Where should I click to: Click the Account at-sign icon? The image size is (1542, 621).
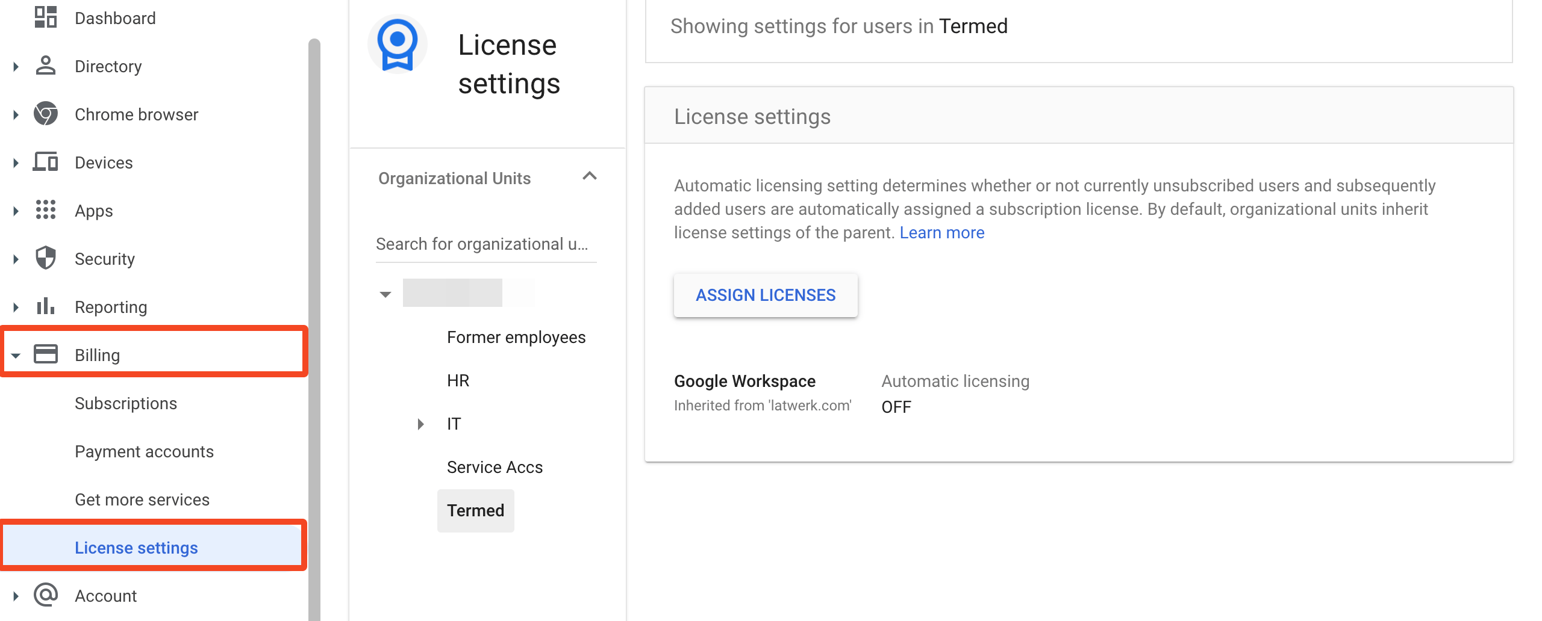point(46,595)
